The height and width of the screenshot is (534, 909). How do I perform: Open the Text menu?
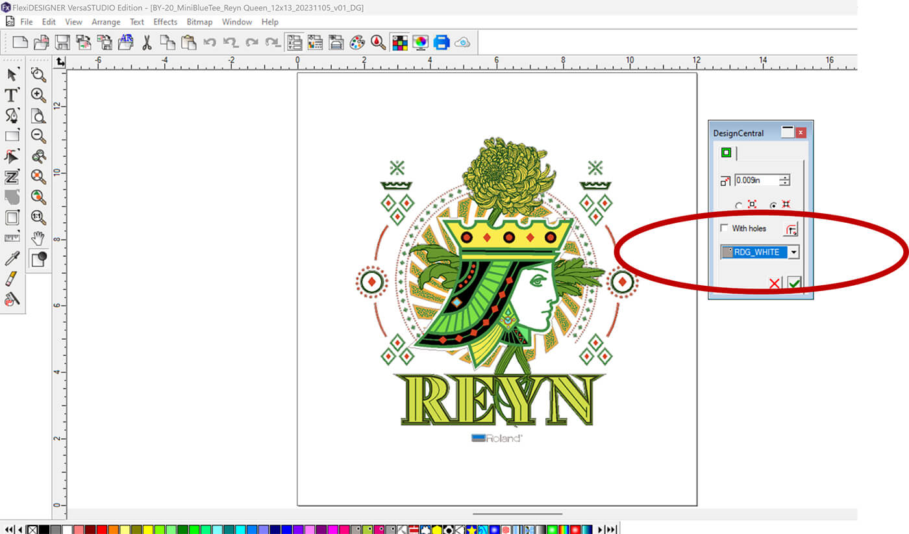pyautogui.click(x=137, y=21)
